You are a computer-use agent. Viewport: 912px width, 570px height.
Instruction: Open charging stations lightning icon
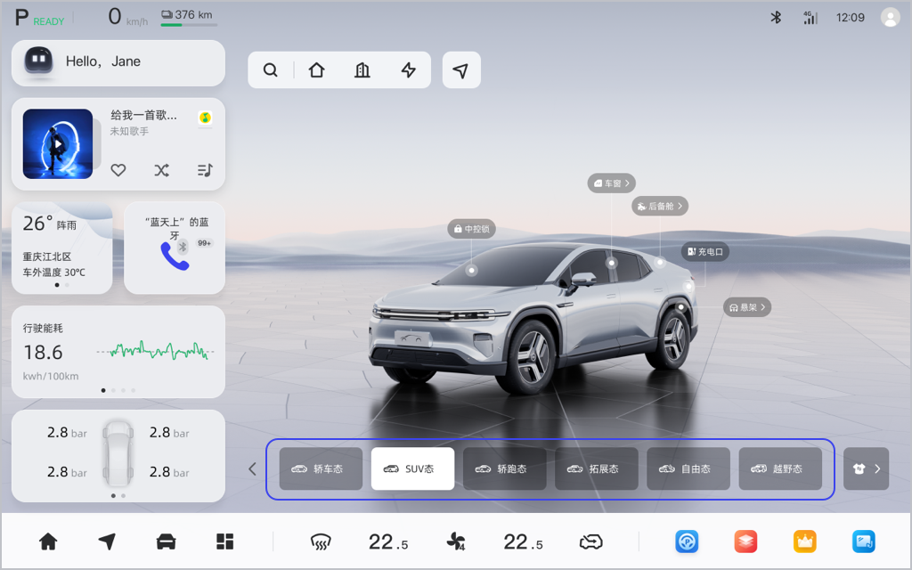(408, 70)
